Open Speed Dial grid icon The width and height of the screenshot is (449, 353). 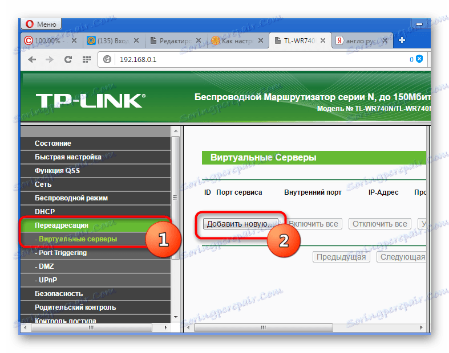87,59
